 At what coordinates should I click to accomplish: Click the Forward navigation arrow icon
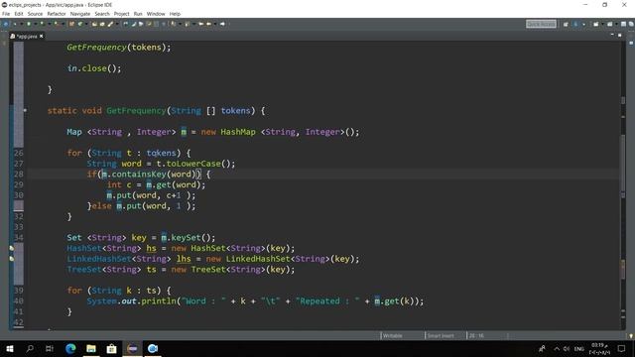[x=222, y=24]
